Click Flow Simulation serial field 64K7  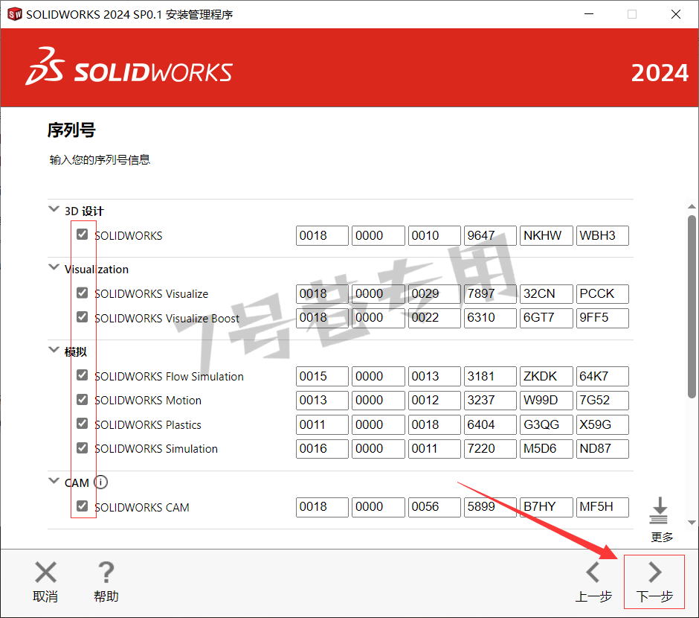(602, 377)
